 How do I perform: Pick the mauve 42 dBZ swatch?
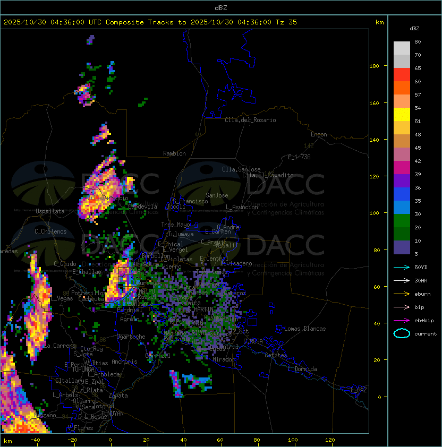402,154
